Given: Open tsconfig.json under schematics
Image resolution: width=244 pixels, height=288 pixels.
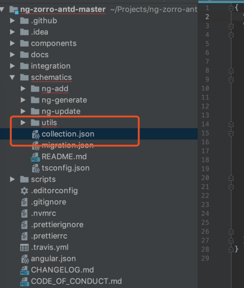Looking at the screenshot, I should point(66,168).
